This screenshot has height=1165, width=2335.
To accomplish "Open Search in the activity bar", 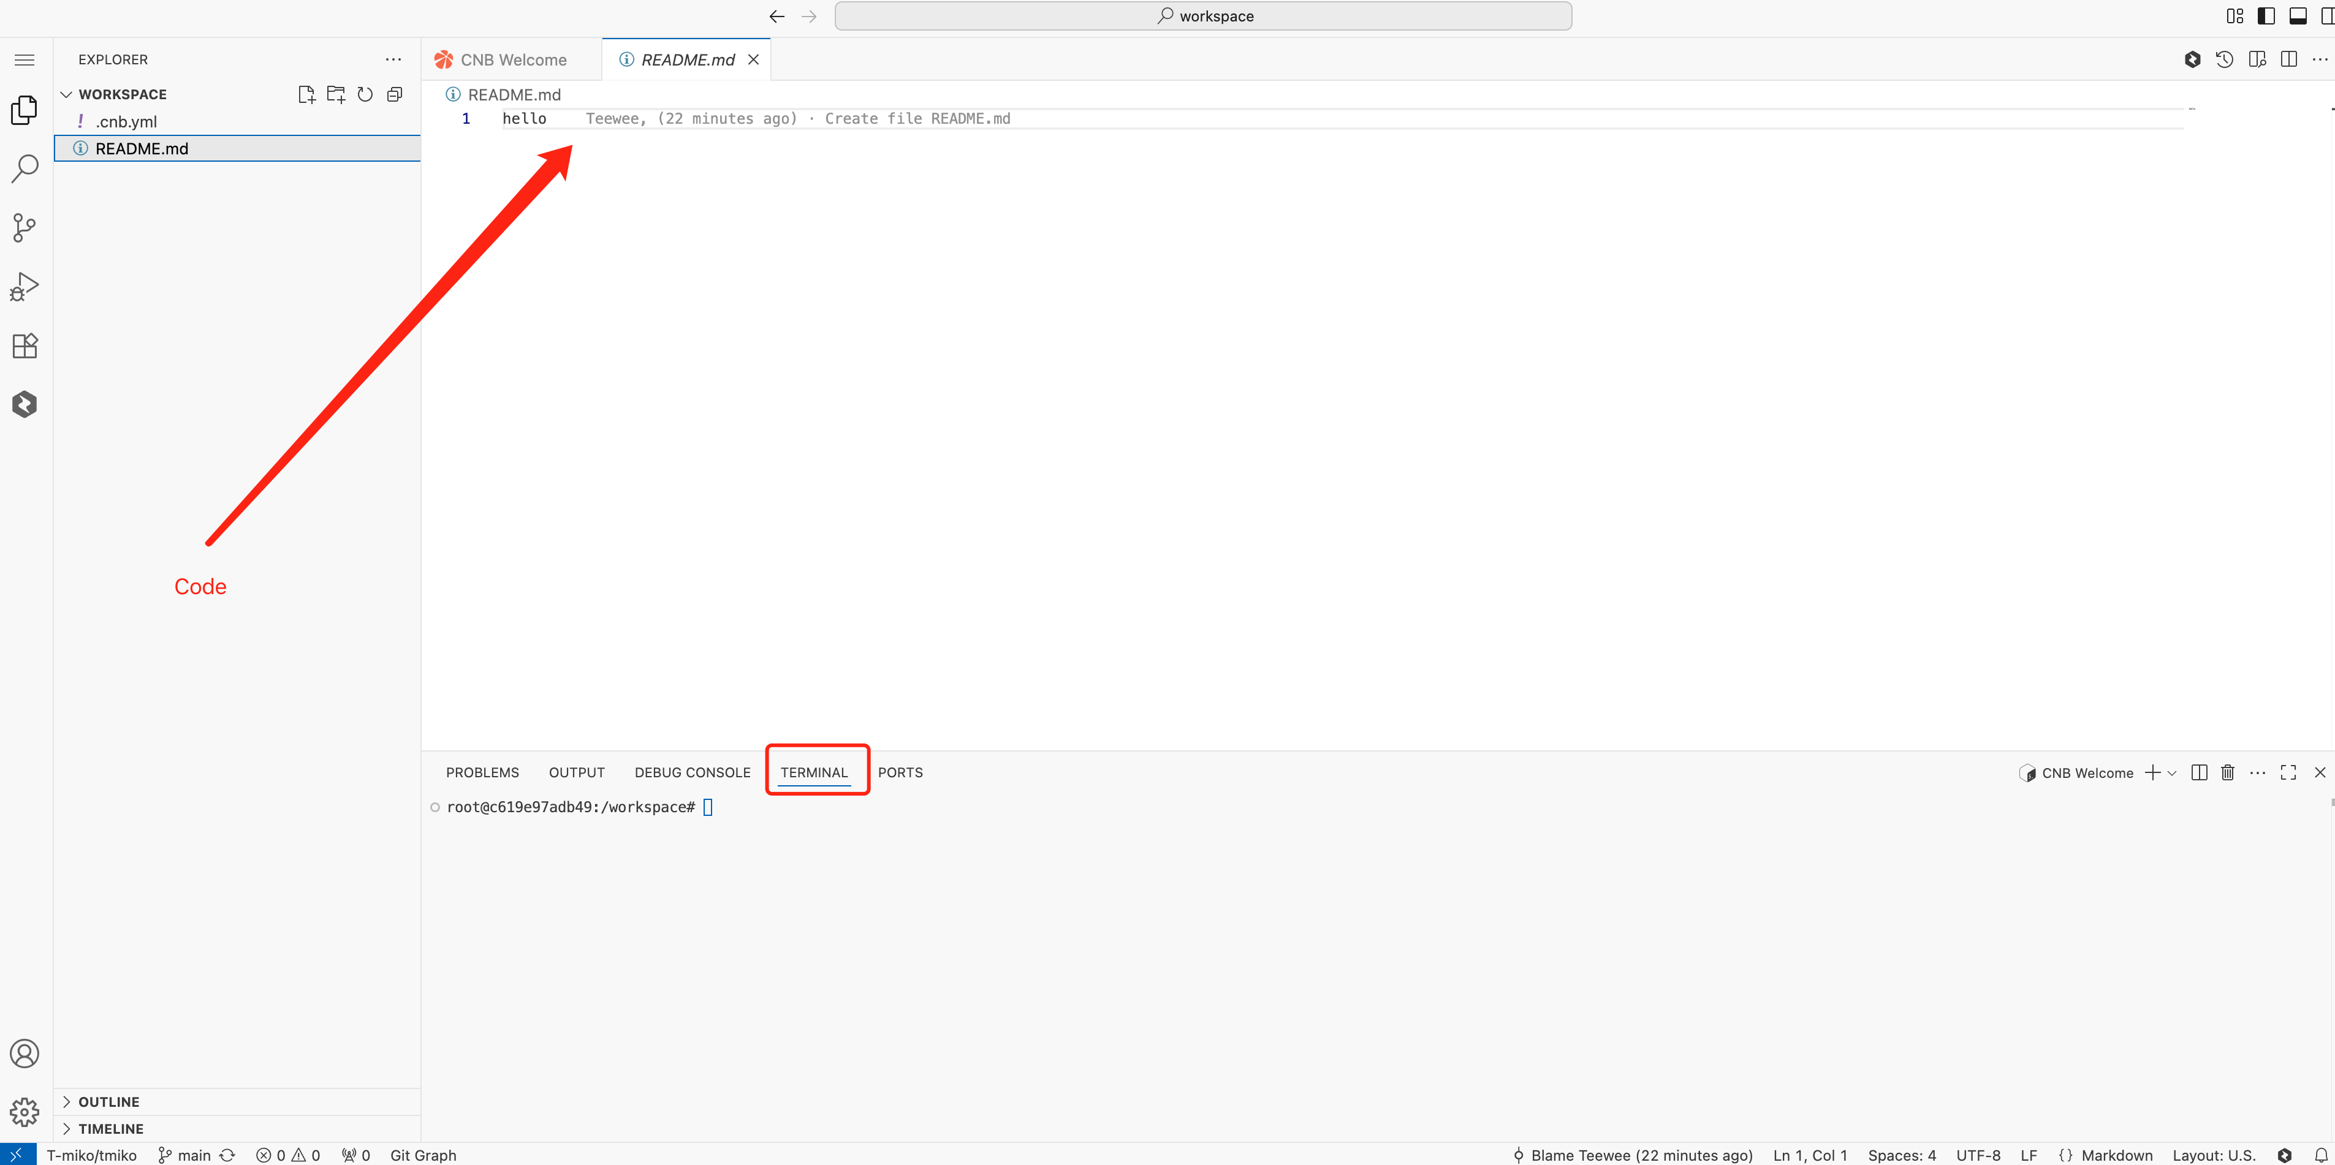I will click(x=25, y=168).
